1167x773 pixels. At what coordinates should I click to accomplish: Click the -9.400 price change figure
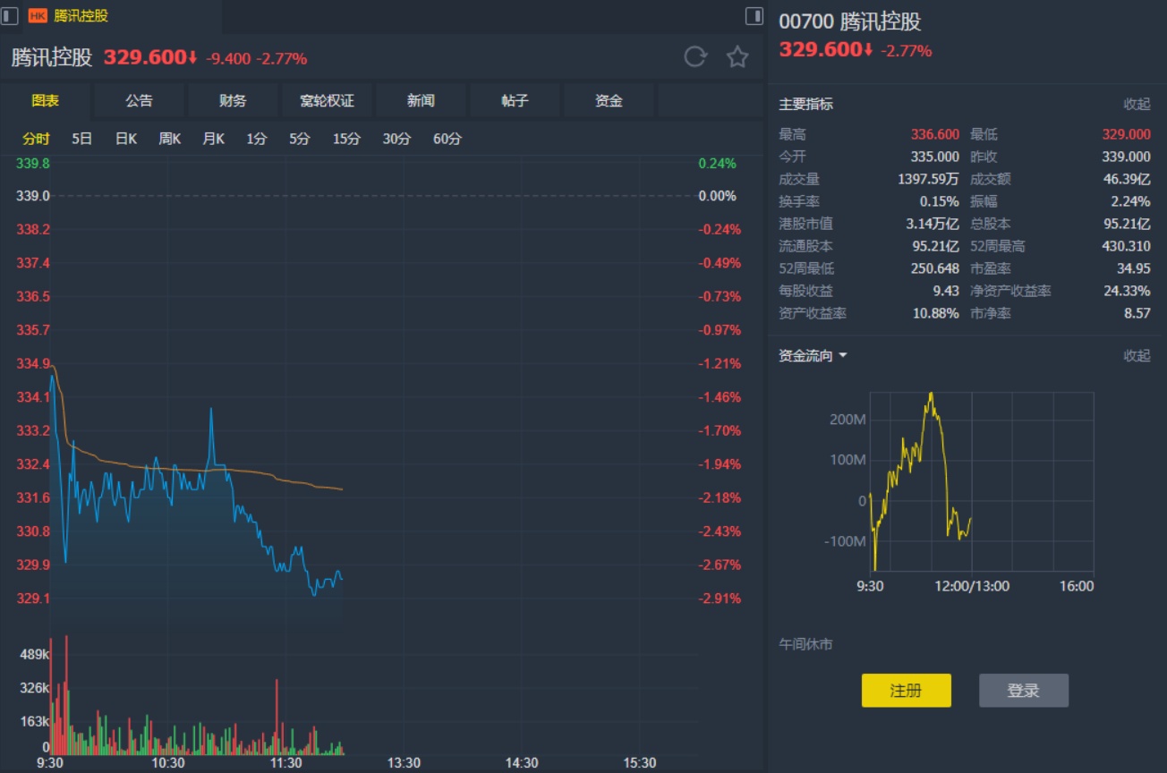(x=228, y=59)
